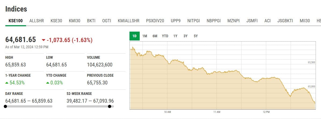The image size is (321, 119).
Task: Switch to the OGTI tab
Action: tap(107, 21)
